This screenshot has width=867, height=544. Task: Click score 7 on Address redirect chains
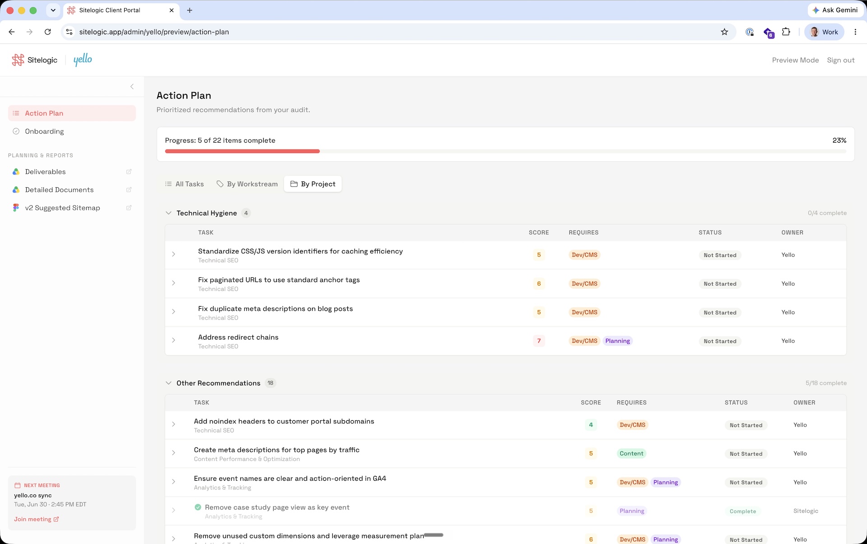click(x=539, y=341)
